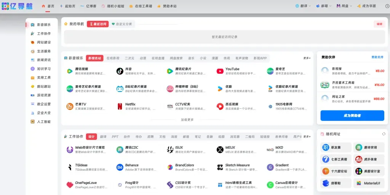The width and height of the screenshot is (390, 195).
Task: Click the 影视搜 sponsor row
Action: pos(352,71)
